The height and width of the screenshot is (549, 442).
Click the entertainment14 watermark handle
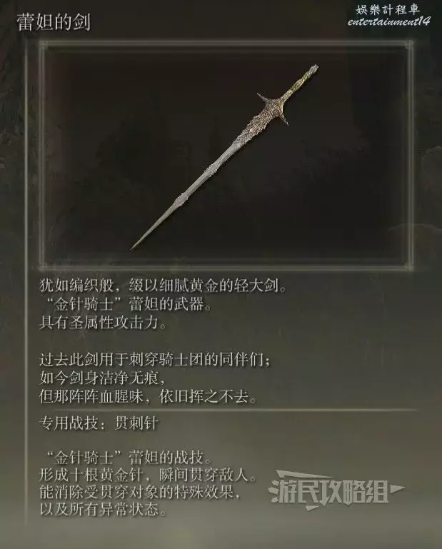[388, 21]
